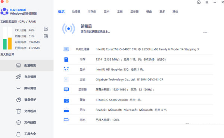
Task: Switch to the 更多 tab
Action: pos(162,12)
